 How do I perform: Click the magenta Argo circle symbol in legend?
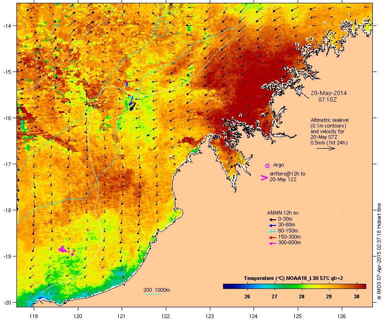268,166
